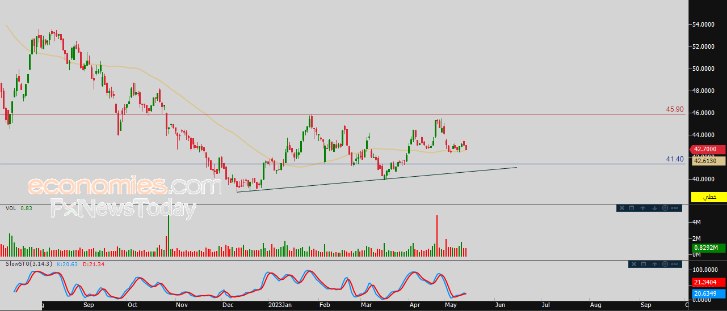Maximize the SlowSTO indicator panel

tap(644, 264)
